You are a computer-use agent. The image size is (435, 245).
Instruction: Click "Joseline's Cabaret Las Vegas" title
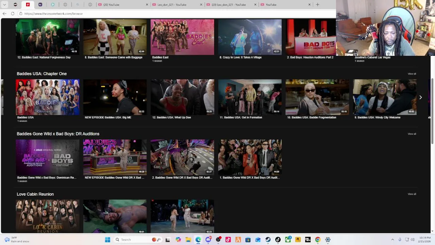pos(372,57)
